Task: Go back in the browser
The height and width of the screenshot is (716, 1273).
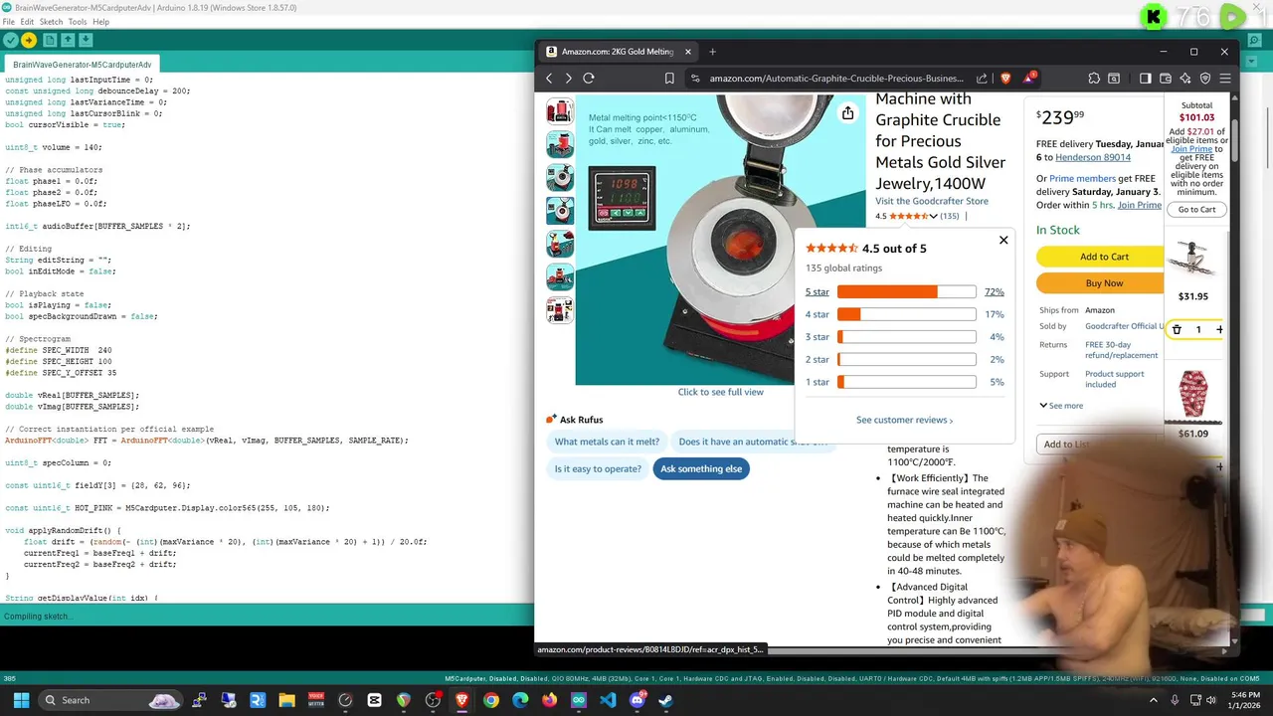Action: pos(549,79)
